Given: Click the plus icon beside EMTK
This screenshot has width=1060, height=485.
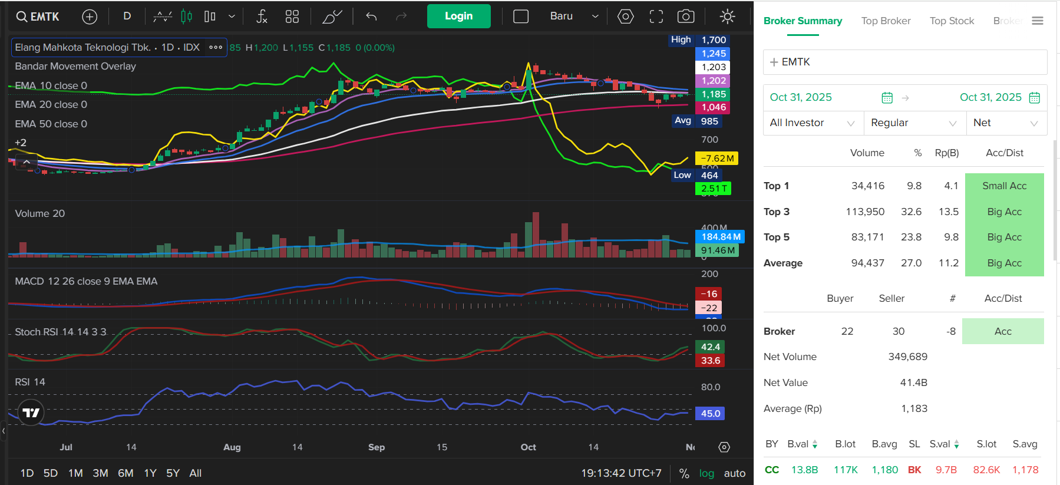Looking at the screenshot, I should 774,62.
